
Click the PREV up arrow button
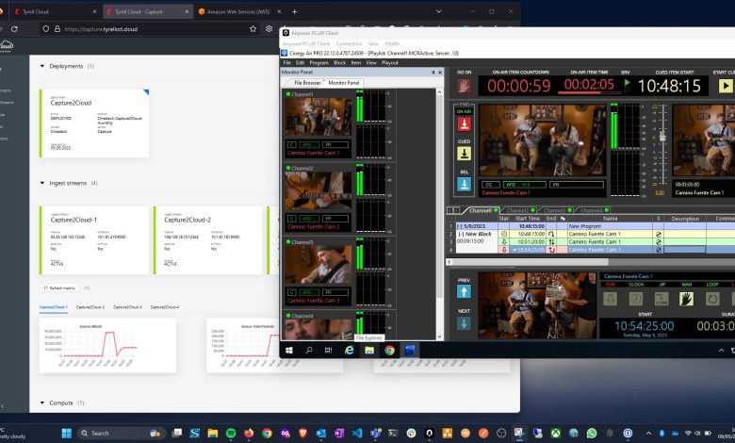click(464, 292)
